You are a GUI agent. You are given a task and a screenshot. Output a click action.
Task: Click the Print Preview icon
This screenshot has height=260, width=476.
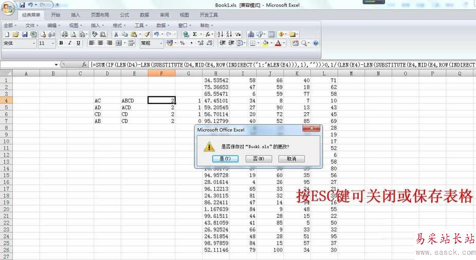tap(73, 34)
